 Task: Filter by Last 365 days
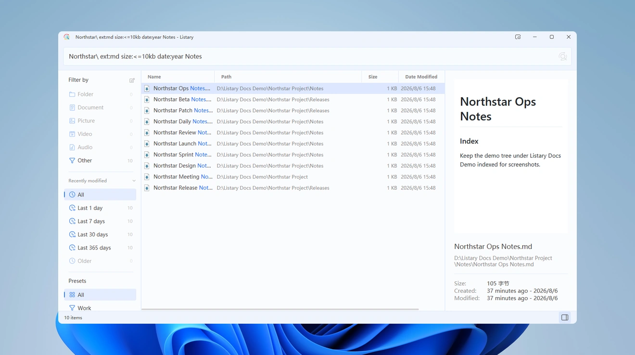click(x=100, y=248)
